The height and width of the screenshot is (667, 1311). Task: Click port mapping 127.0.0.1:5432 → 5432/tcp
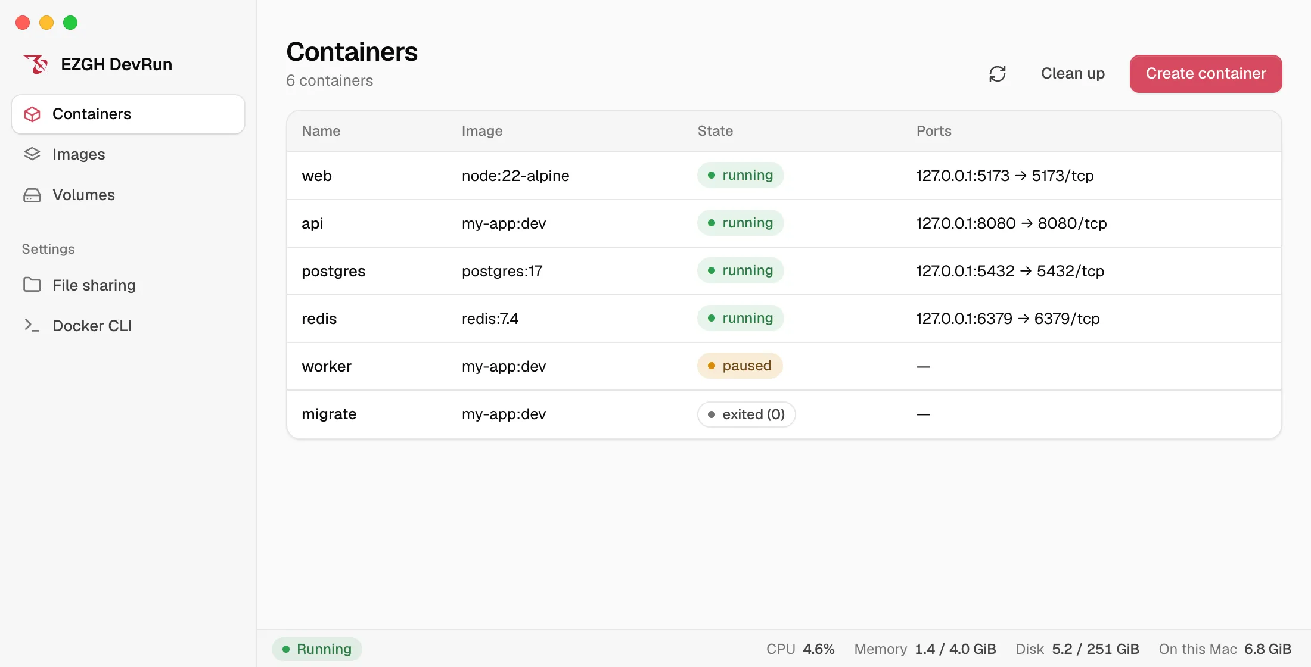(1010, 271)
